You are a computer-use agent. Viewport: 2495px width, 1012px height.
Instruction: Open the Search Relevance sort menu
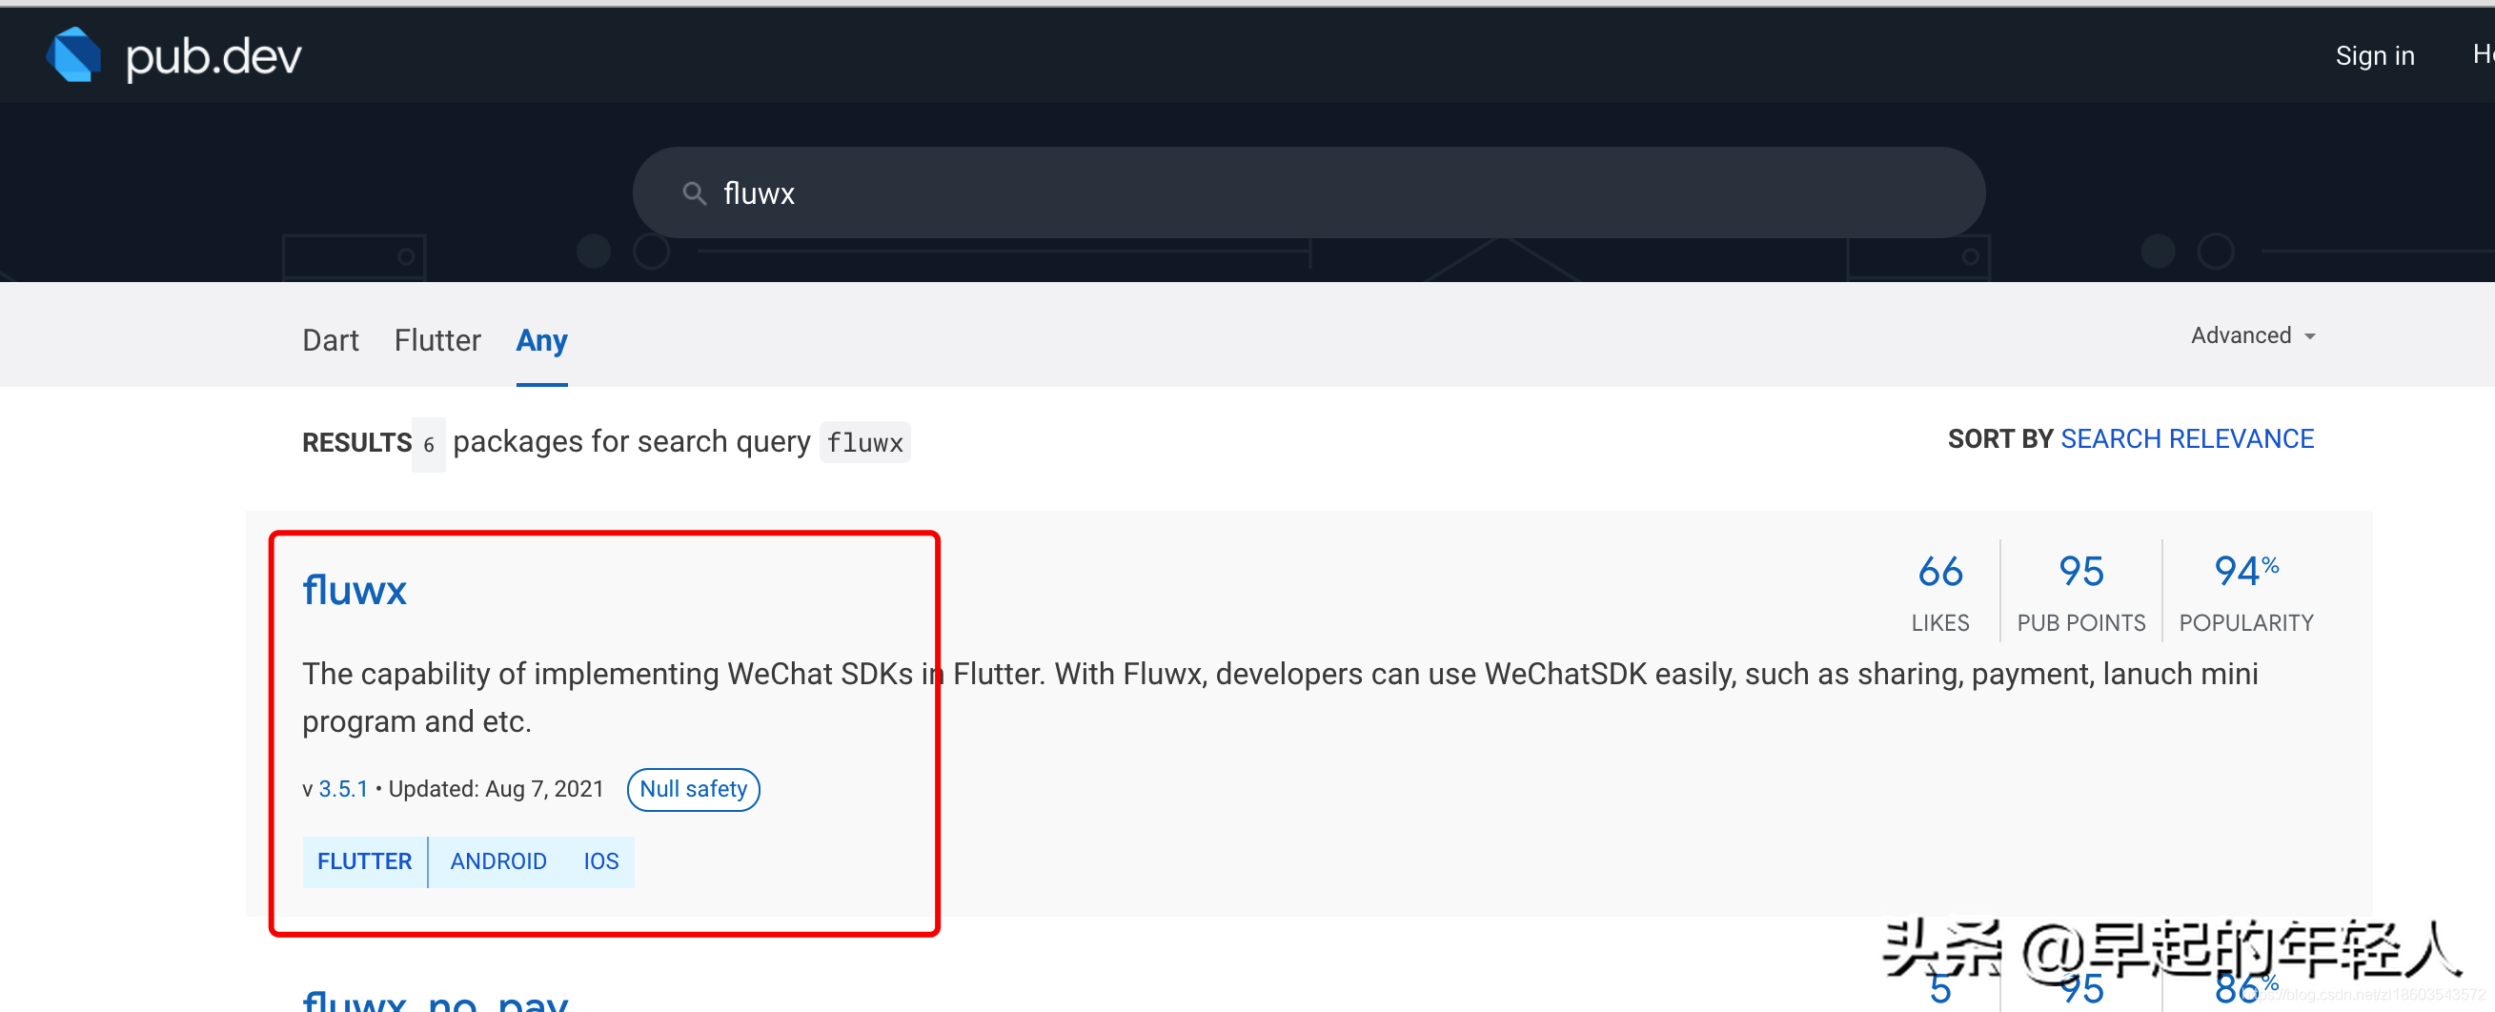pos(2186,439)
